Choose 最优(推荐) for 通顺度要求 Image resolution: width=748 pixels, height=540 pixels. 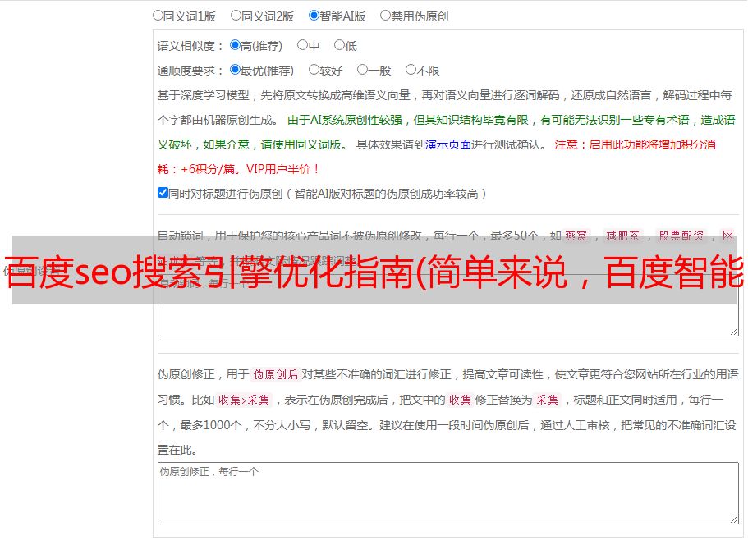click(235, 70)
